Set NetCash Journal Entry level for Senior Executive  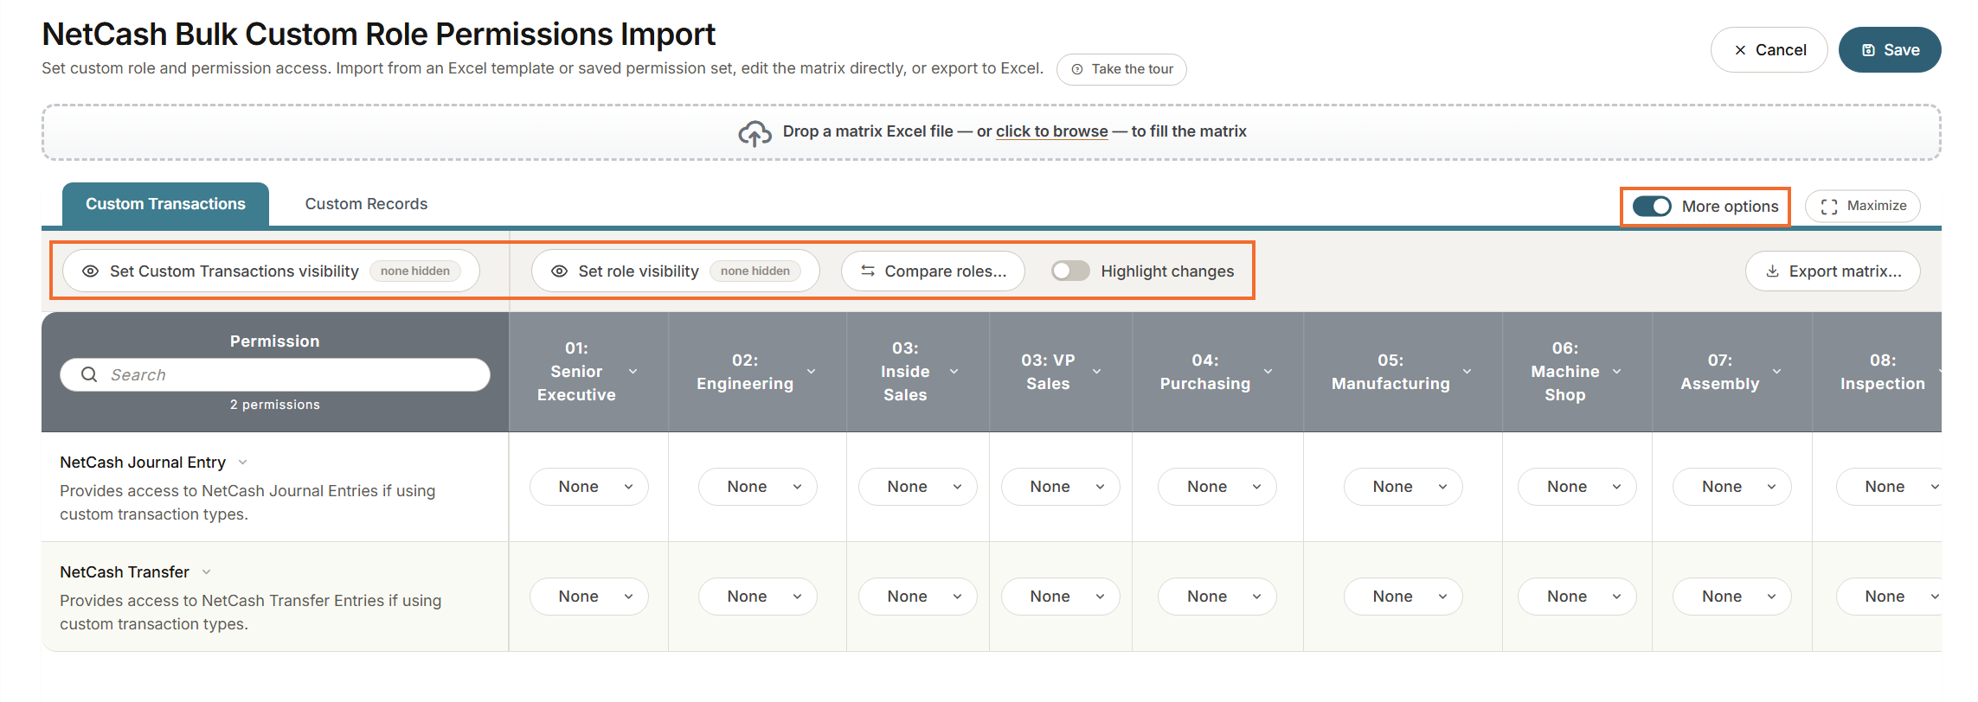[589, 487]
